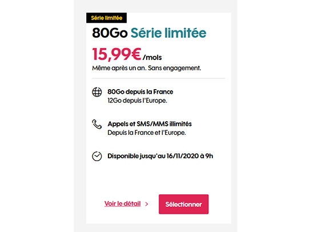
Task: Click Même après un an. Sans engagement text
Action: click(147, 68)
